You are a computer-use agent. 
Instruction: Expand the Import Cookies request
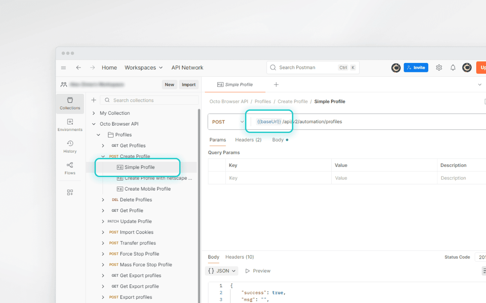(103, 232)
